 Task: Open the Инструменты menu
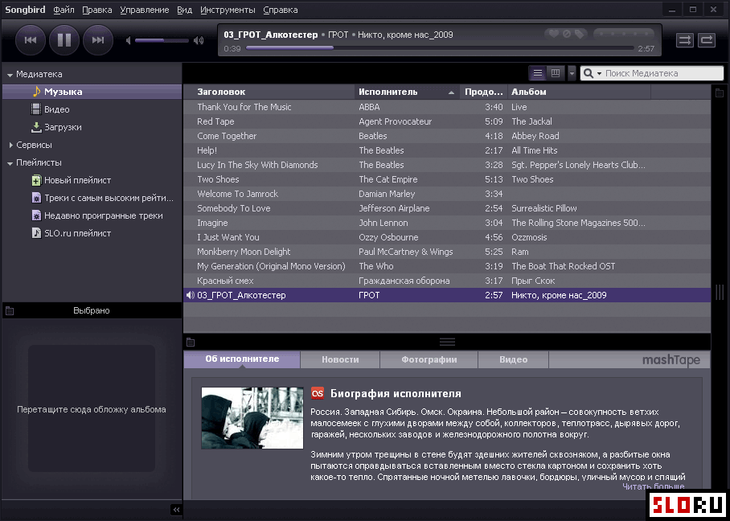228,10
